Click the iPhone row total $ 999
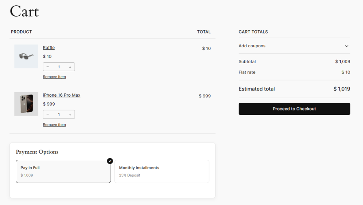This screenshot has height=205, width=363. coord(205,96)
